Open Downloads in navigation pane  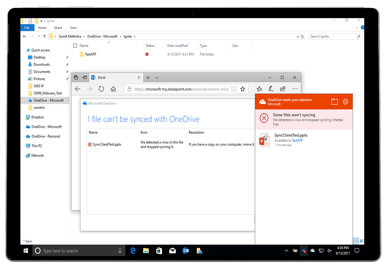point(42,65)
